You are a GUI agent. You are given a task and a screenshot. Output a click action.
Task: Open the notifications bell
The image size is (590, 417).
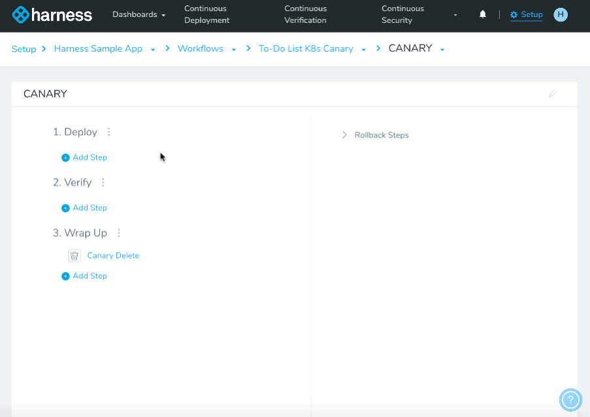[483, 14]
